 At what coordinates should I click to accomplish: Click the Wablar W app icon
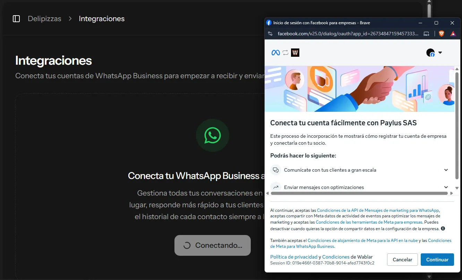tap(295, 53)
